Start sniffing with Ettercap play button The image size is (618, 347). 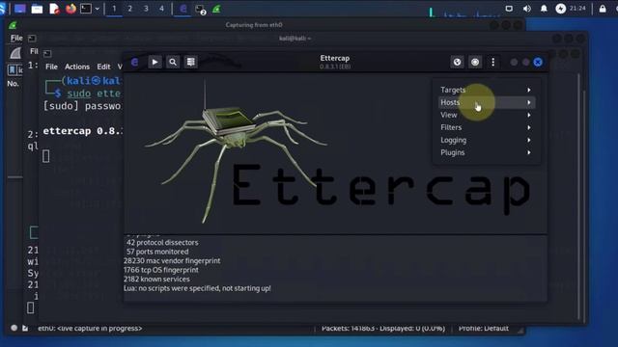(x=154, y=62)
